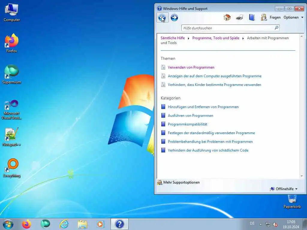
Task: Select the Notepad++ desktop shortcut
Action: coord(12,137)
